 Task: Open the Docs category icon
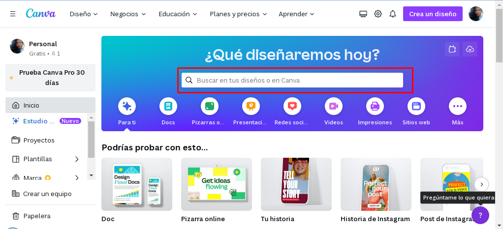(168, 106)
